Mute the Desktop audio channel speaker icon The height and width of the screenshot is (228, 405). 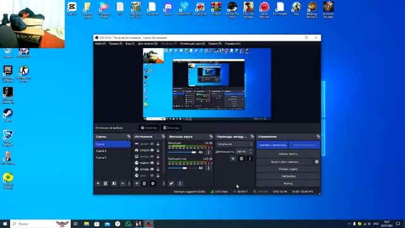click(201, 168)
